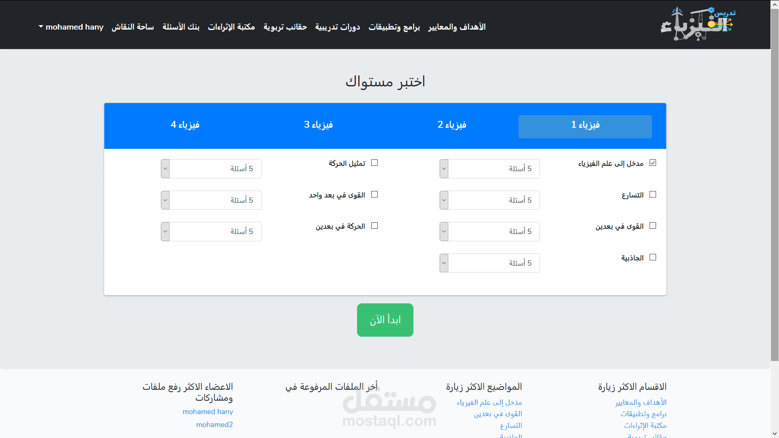This screenshot has height=438, width=779.
Task: Open the mohamed hany user dropdown
Action: 71,27
